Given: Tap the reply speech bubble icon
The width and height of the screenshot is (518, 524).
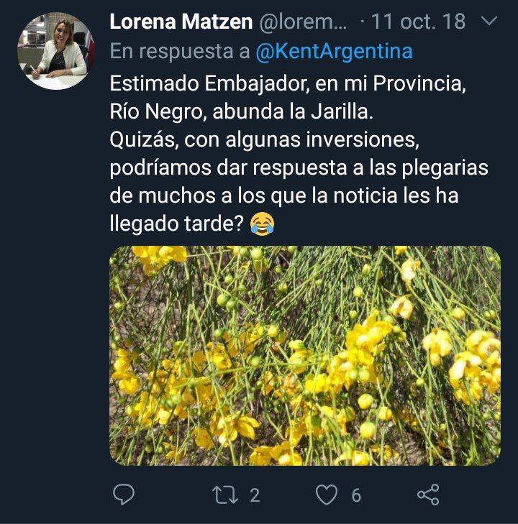Looking at the screenshot, I should [124, 495].
